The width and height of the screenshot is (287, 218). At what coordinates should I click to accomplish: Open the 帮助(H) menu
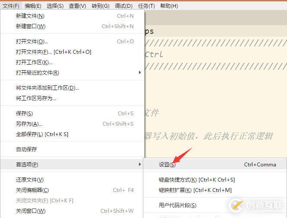click(169, 6)
